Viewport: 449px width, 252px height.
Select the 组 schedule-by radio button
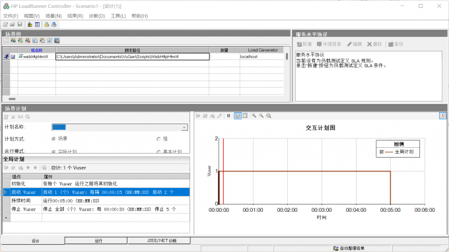pyautogui.click(x=158, y=139)
